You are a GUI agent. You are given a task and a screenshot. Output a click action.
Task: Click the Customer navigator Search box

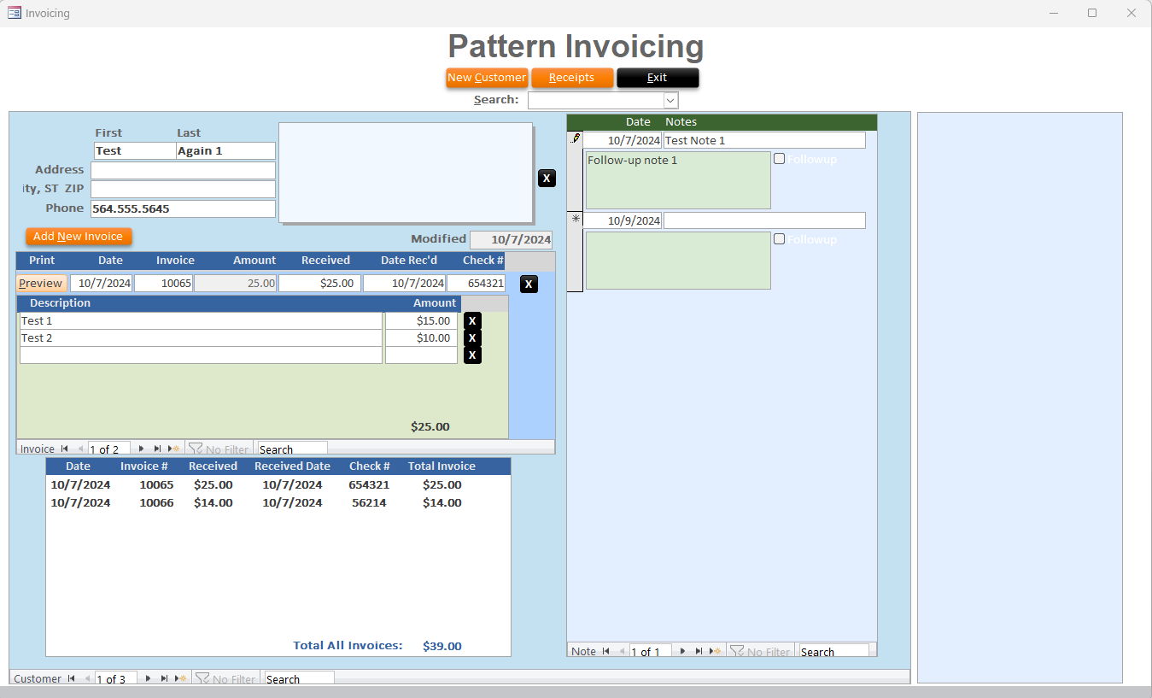pos(299,678)
